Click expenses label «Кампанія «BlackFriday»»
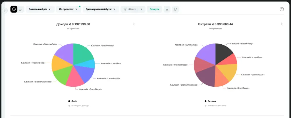The height and width of the screenshot is (118, 291). (x=242, y=44)
